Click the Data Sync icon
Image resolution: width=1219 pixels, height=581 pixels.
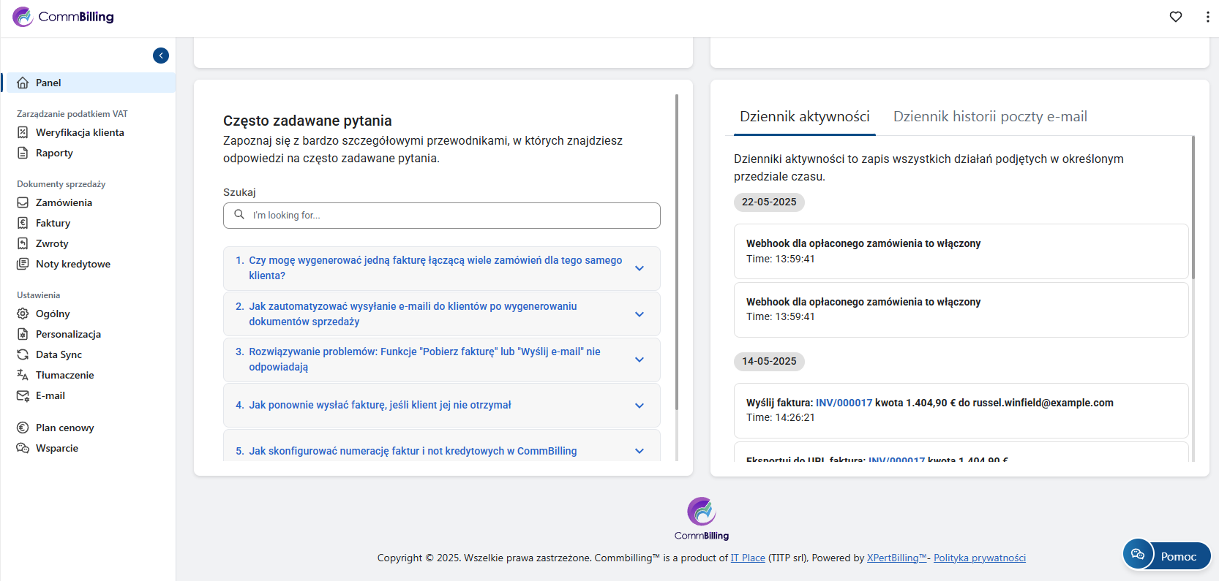click(23, 354)
